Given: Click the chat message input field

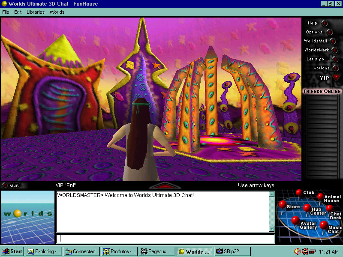Looking at the screenshot, I should 165,239.
